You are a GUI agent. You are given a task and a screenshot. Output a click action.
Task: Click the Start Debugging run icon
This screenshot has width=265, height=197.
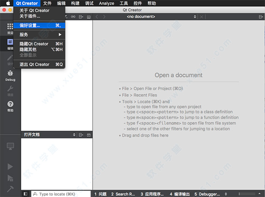(10, 178)
